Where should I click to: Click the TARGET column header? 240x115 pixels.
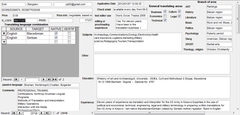pos(38,29)
